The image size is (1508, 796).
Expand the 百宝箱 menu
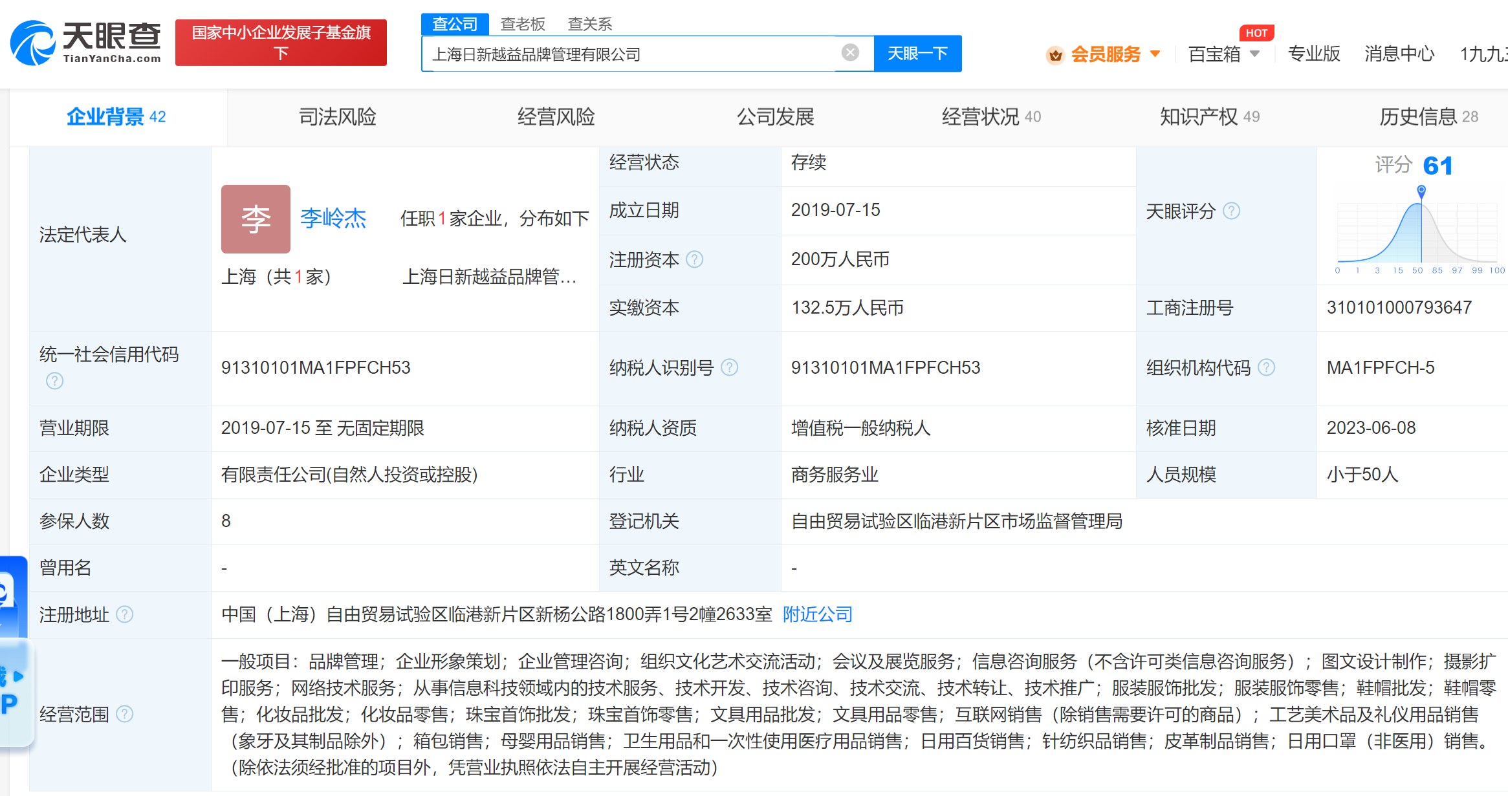pyautogui.click(x=1224, y=54)
